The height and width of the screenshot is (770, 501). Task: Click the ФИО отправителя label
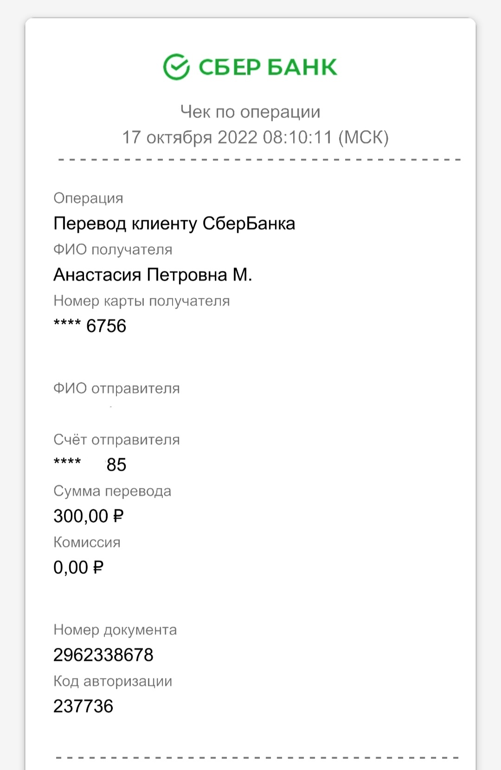116,388
